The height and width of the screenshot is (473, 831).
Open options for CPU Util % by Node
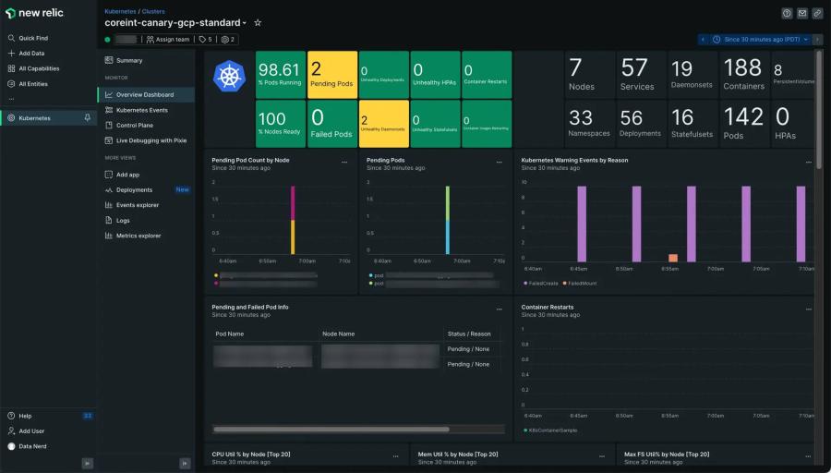click(396, 456)
